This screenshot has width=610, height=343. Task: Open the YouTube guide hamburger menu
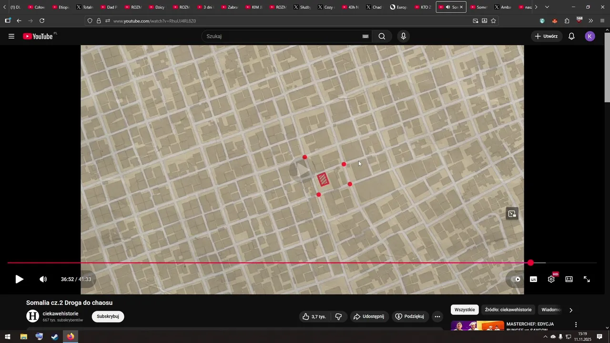click(x=11, y=36)
